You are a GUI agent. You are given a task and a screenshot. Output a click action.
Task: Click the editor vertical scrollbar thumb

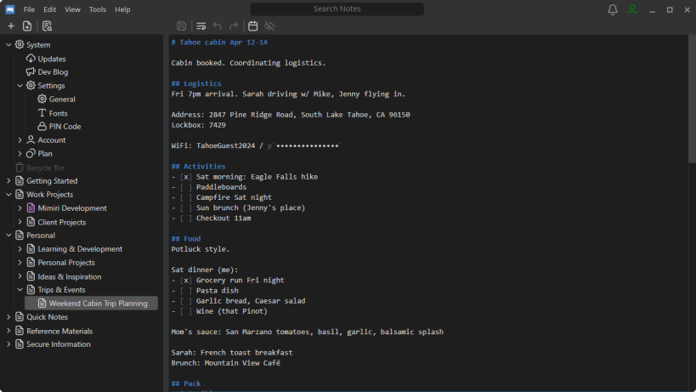[692, 99]
